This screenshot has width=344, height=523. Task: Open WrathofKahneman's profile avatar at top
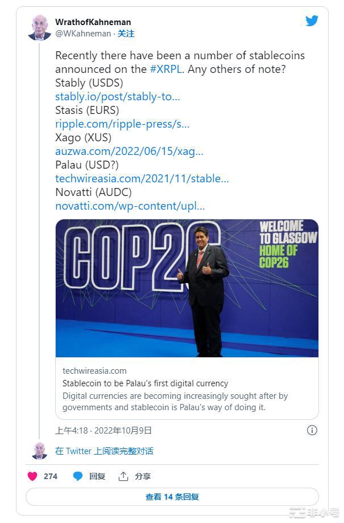39,27
